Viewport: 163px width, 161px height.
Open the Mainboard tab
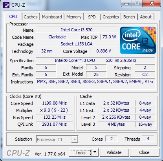[x=52, y=17]
